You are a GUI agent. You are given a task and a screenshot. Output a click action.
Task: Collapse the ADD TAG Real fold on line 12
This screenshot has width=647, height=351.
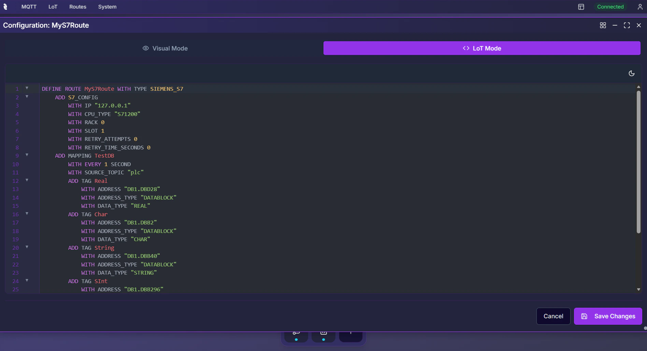point(27,180)
